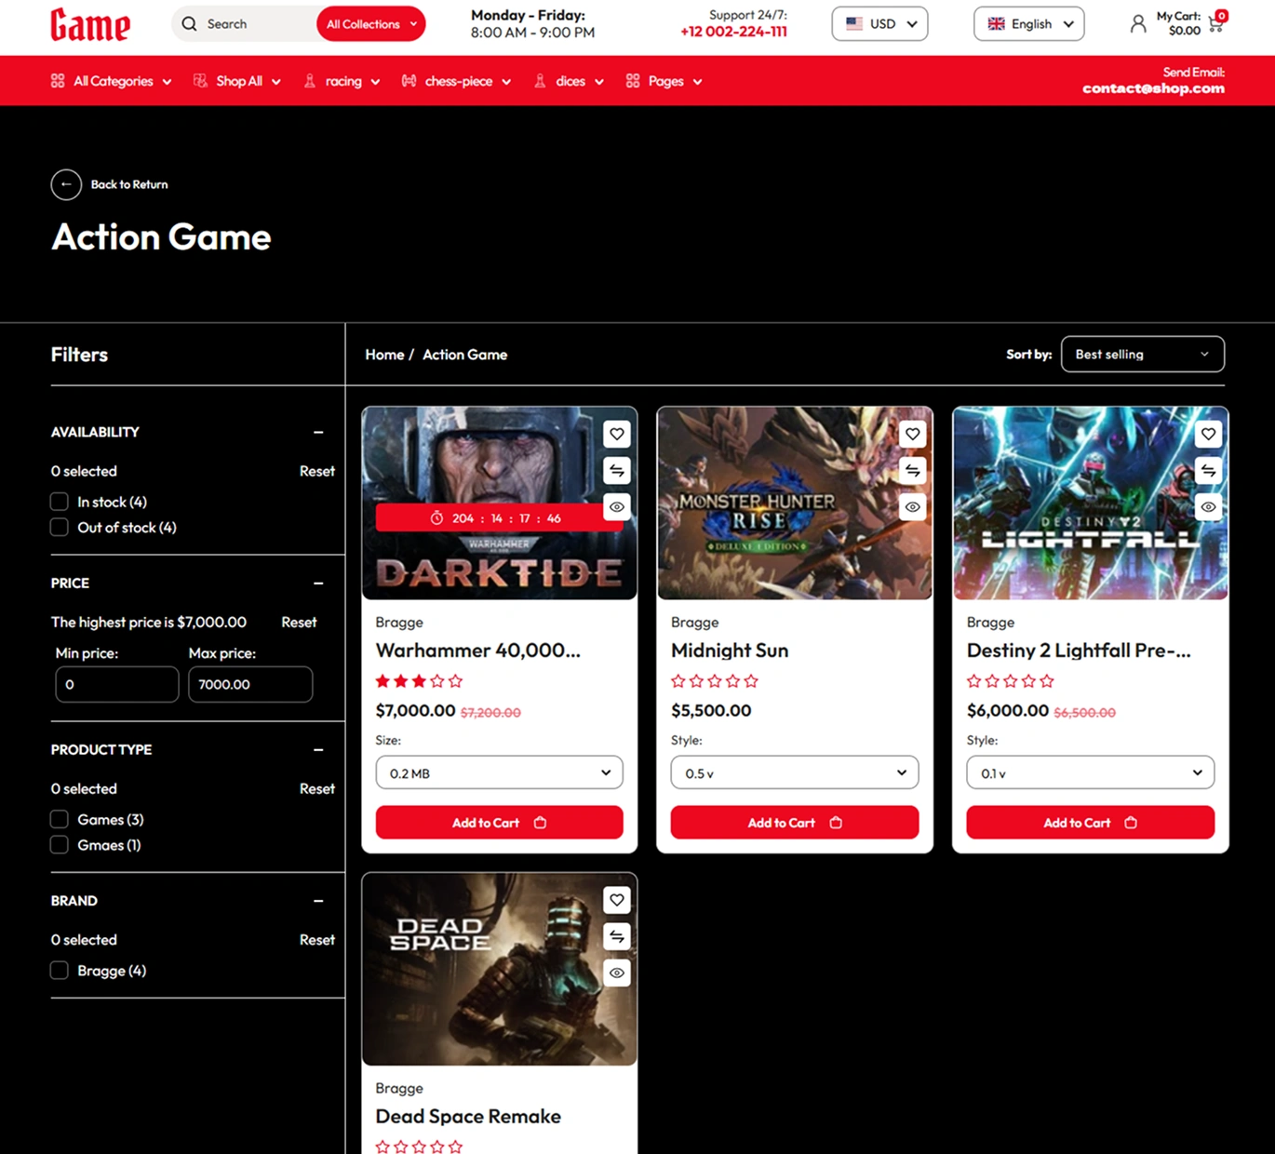Screen dimensions: 1275x1154
Task: Add Midnight Sun to cart
Action: tap(795, 823)
